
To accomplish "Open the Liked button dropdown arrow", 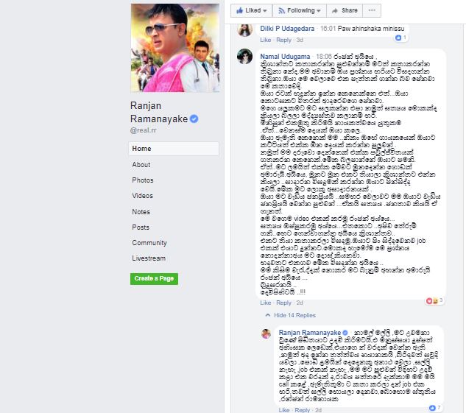I will click(x=265, y=11).
